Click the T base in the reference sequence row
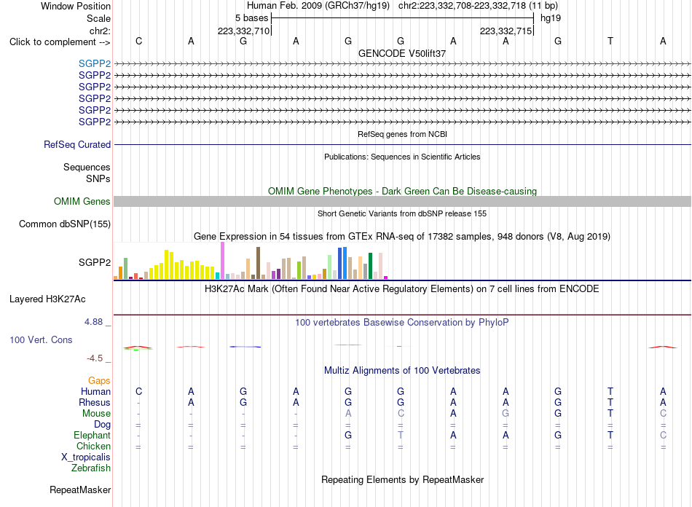Image resolution: width=692 pixels, height=507 pixels. pos(610,41)
